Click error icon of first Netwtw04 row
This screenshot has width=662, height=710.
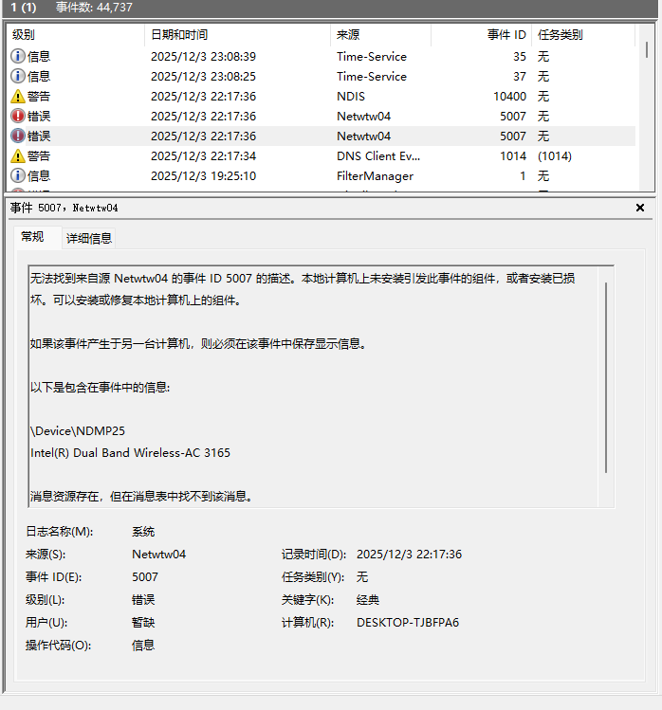click(x=18, y=116)
